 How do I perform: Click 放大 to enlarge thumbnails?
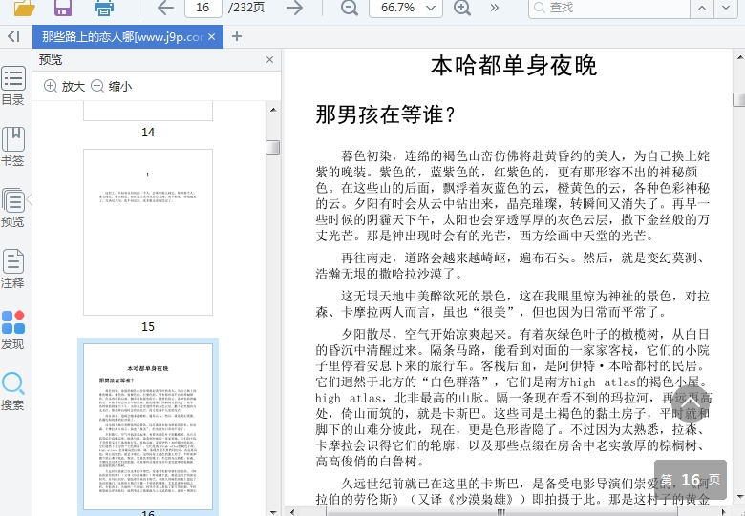pos(64,86)
